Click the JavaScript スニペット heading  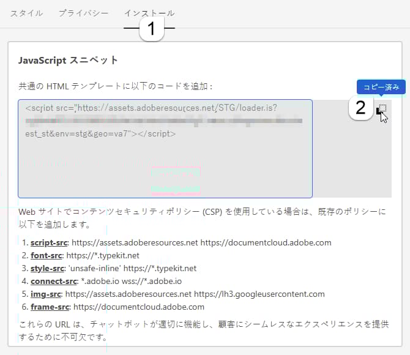[x=68, y=61]
